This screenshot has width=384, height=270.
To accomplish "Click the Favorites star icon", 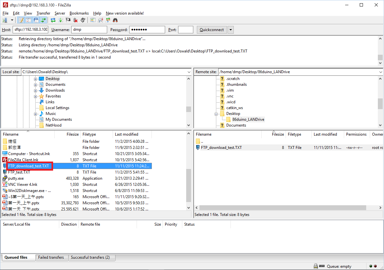I will pos(42,96).
